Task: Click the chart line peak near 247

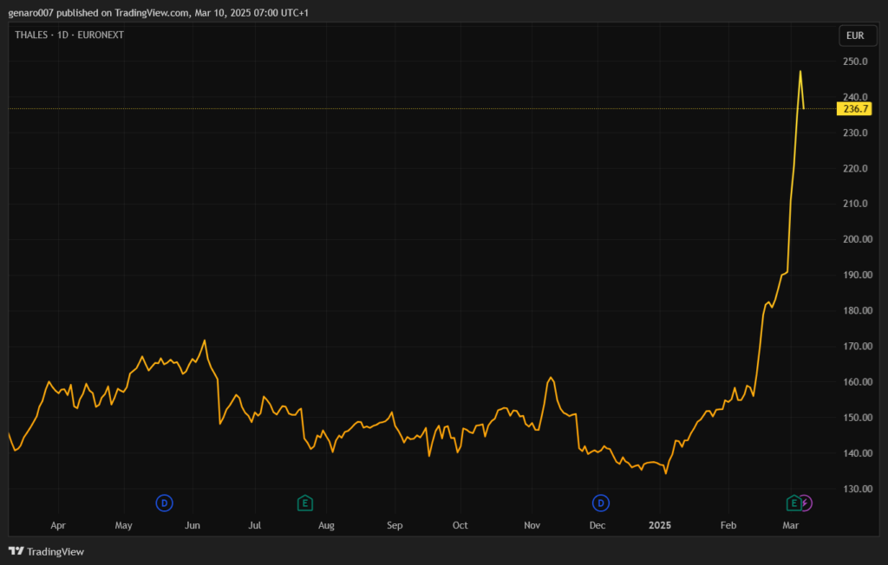Action: point(800,71)
